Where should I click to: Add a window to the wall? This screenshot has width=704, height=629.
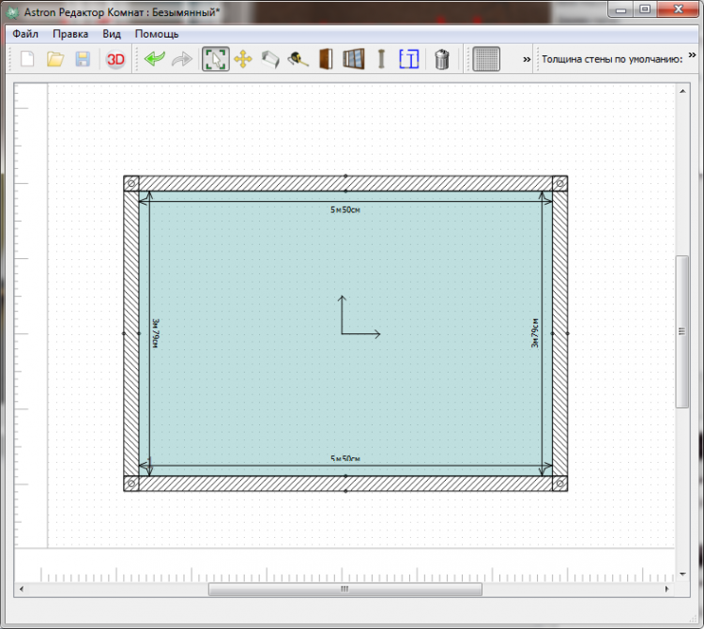pyautogui.click(x=353, y=59)
